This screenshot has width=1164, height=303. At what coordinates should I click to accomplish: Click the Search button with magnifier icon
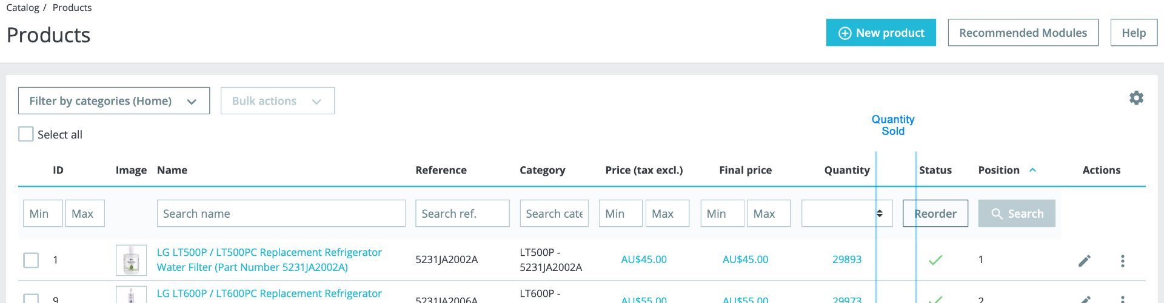pyautogui.click(x=1016, y=213)
